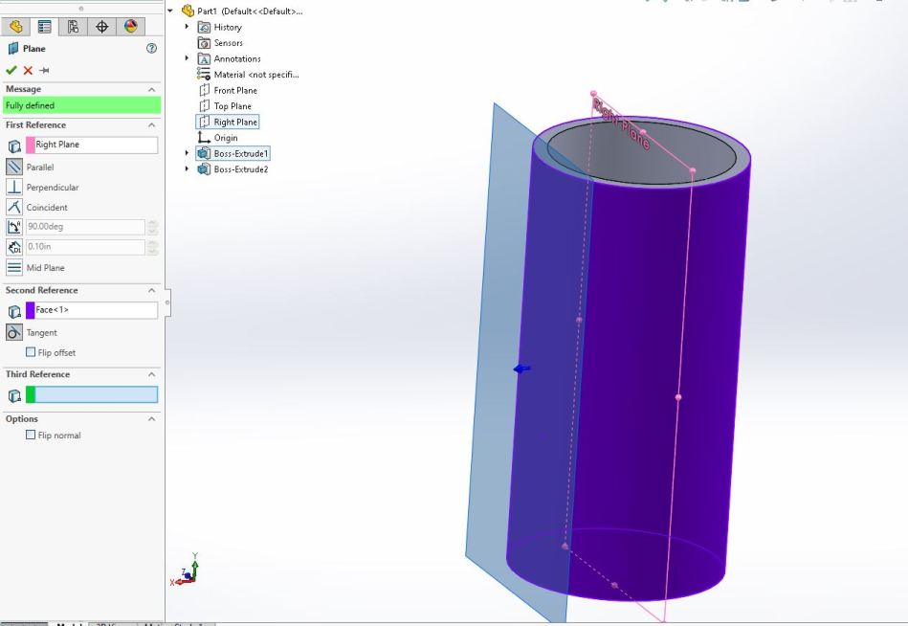Open the DisplayManager tab
Image resolution: width=908 pixels, height=626 pixels.
131,27
